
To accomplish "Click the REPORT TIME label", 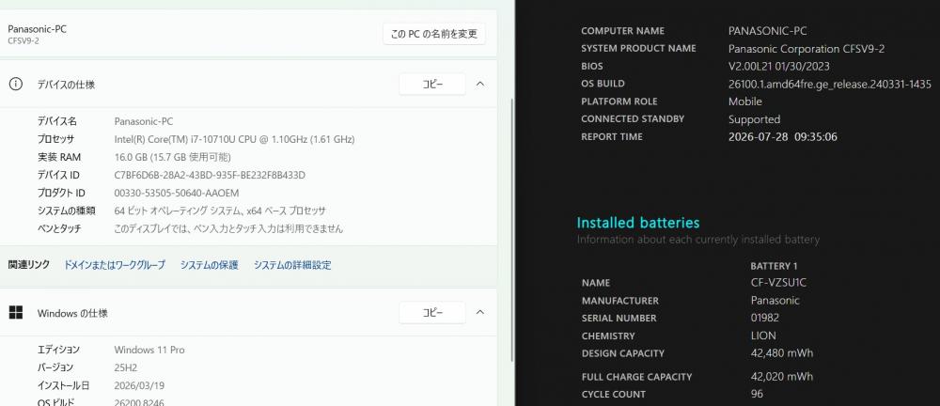I will (612, 136).
